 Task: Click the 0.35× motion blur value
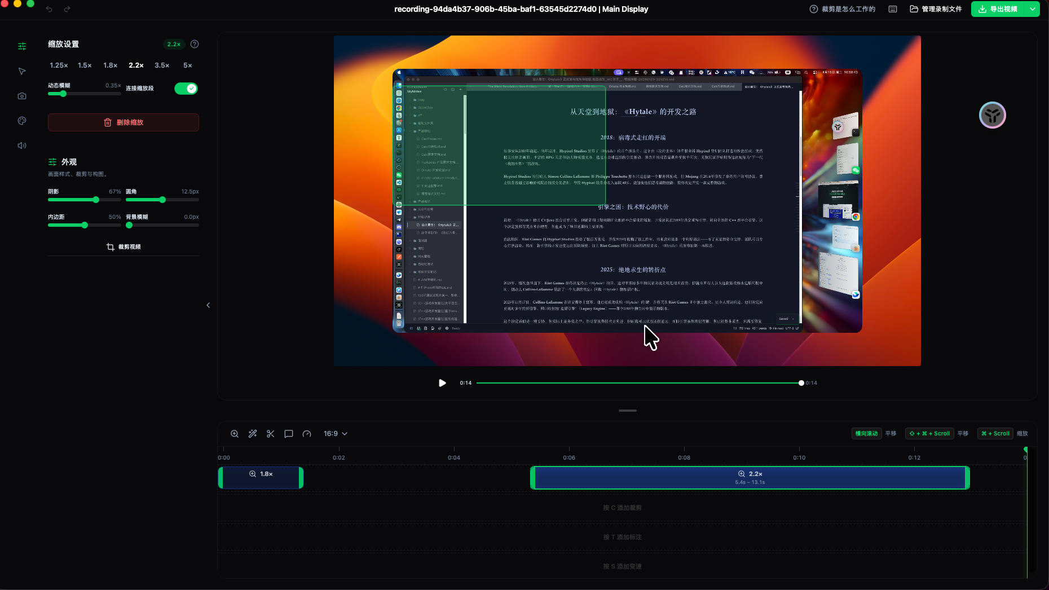pos(113,86)
